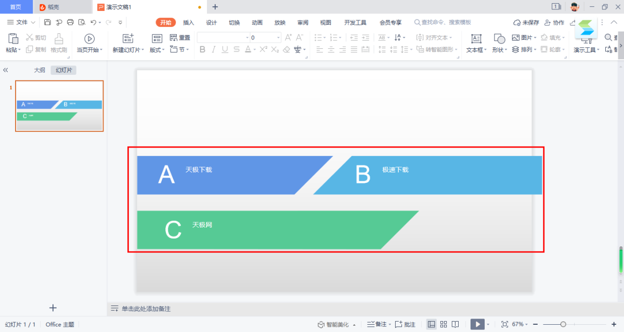
Task: Click the plus button to add slide
Action: (53, 308)
